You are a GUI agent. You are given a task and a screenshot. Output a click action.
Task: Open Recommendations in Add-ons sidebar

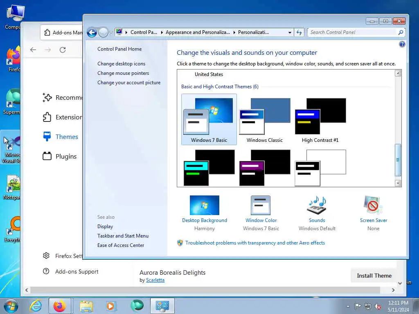(x=62, y=98)
